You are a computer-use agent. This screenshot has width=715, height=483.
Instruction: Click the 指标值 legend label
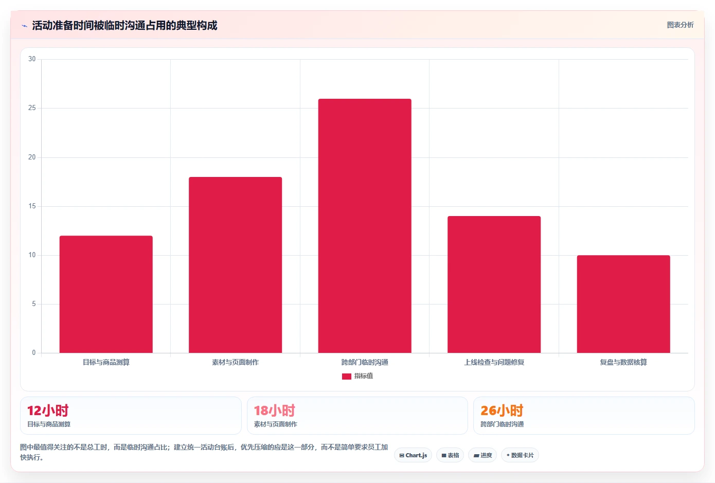coord(364,376)
